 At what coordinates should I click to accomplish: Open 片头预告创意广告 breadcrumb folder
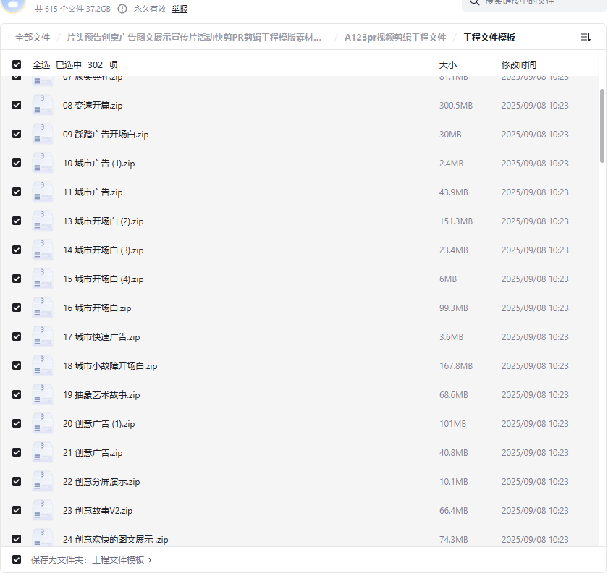click(x=194, y=38)
